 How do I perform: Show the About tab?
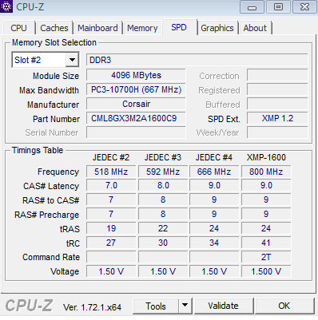pos(255,28)
